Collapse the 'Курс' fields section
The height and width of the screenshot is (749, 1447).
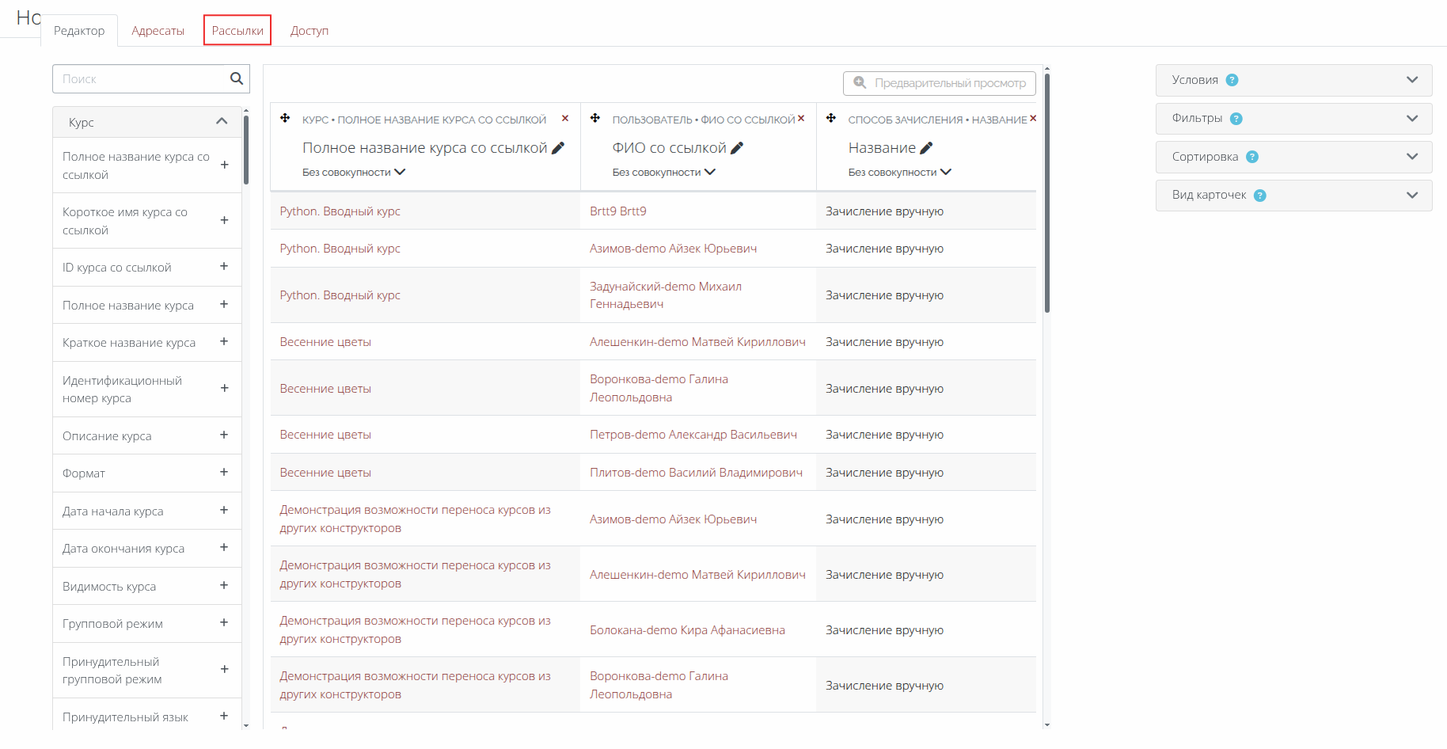point(222,122)
